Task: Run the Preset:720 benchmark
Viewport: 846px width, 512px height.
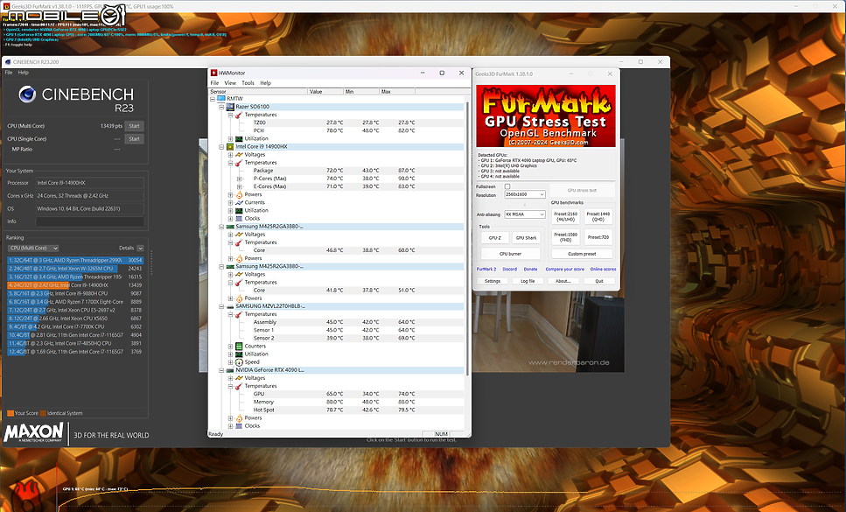Action: coord(598,237)
